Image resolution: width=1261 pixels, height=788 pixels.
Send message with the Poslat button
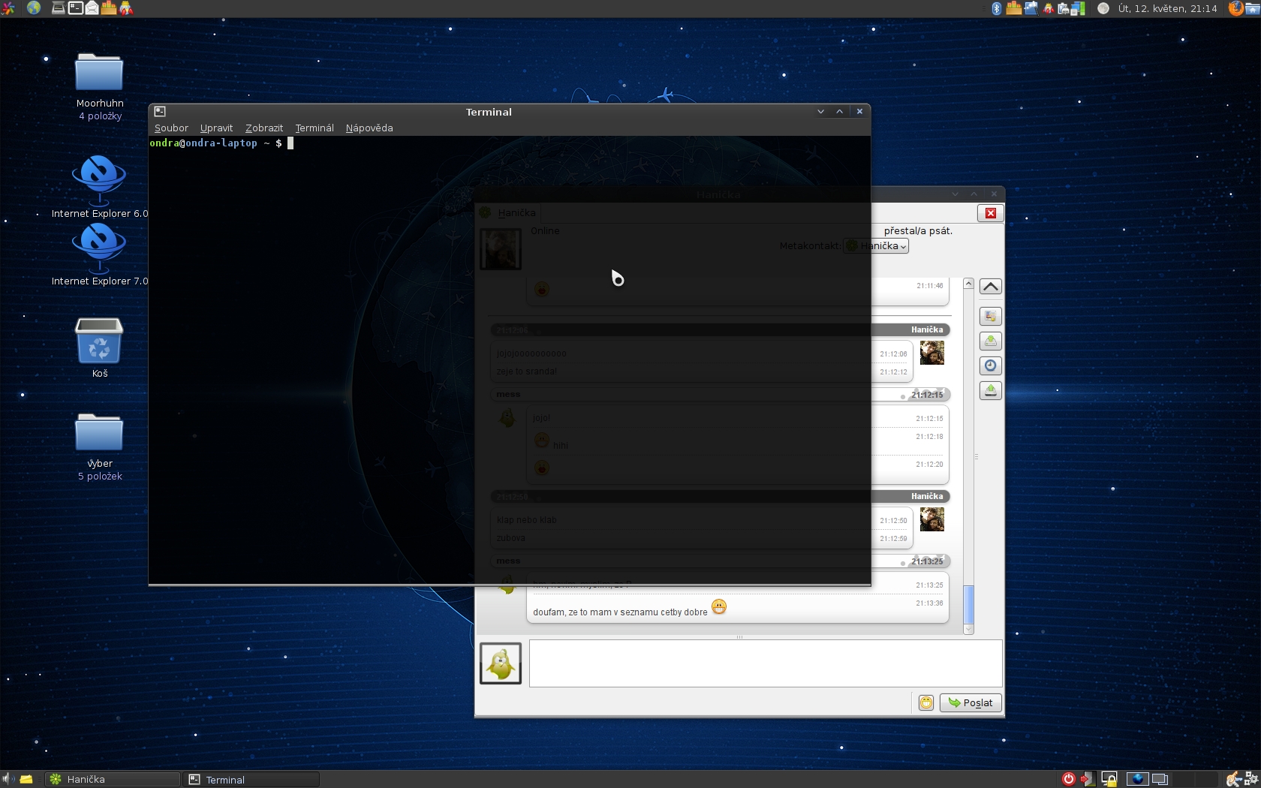tap(971, 702)
